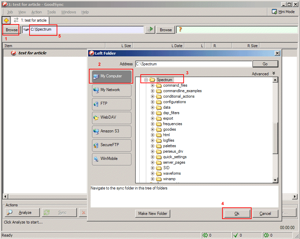300x239 pixels.
Task: Click the right Browse button
Action: pyautogui.click(x=166, y=30)
